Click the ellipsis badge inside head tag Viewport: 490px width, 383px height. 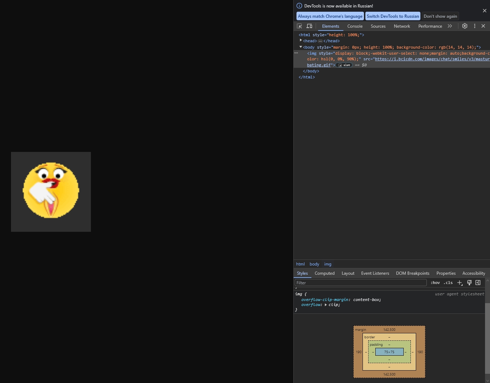(320, 41)
